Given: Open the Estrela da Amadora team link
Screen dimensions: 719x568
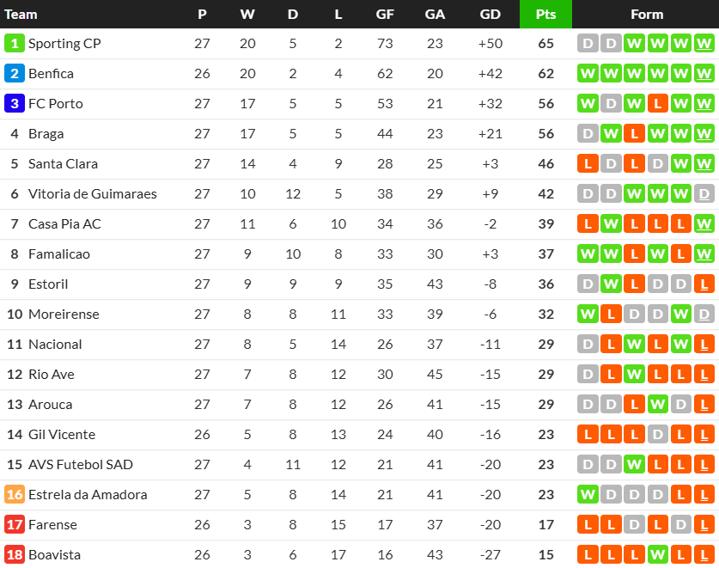Looking at the screenshot, I should (88, 495).
